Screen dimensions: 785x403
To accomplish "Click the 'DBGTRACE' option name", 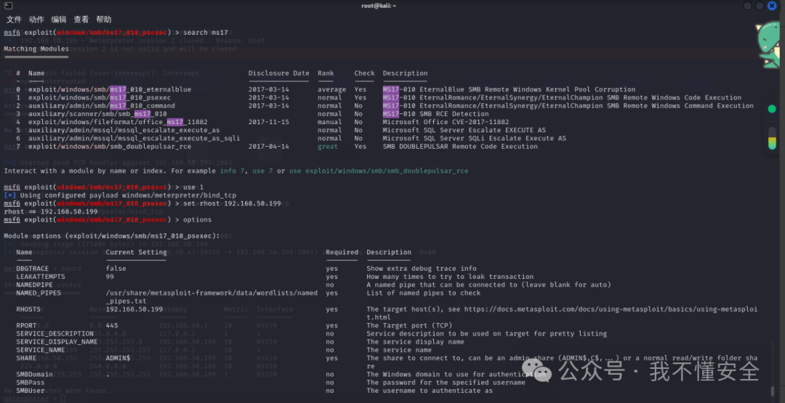I will [x=33, y=269].
